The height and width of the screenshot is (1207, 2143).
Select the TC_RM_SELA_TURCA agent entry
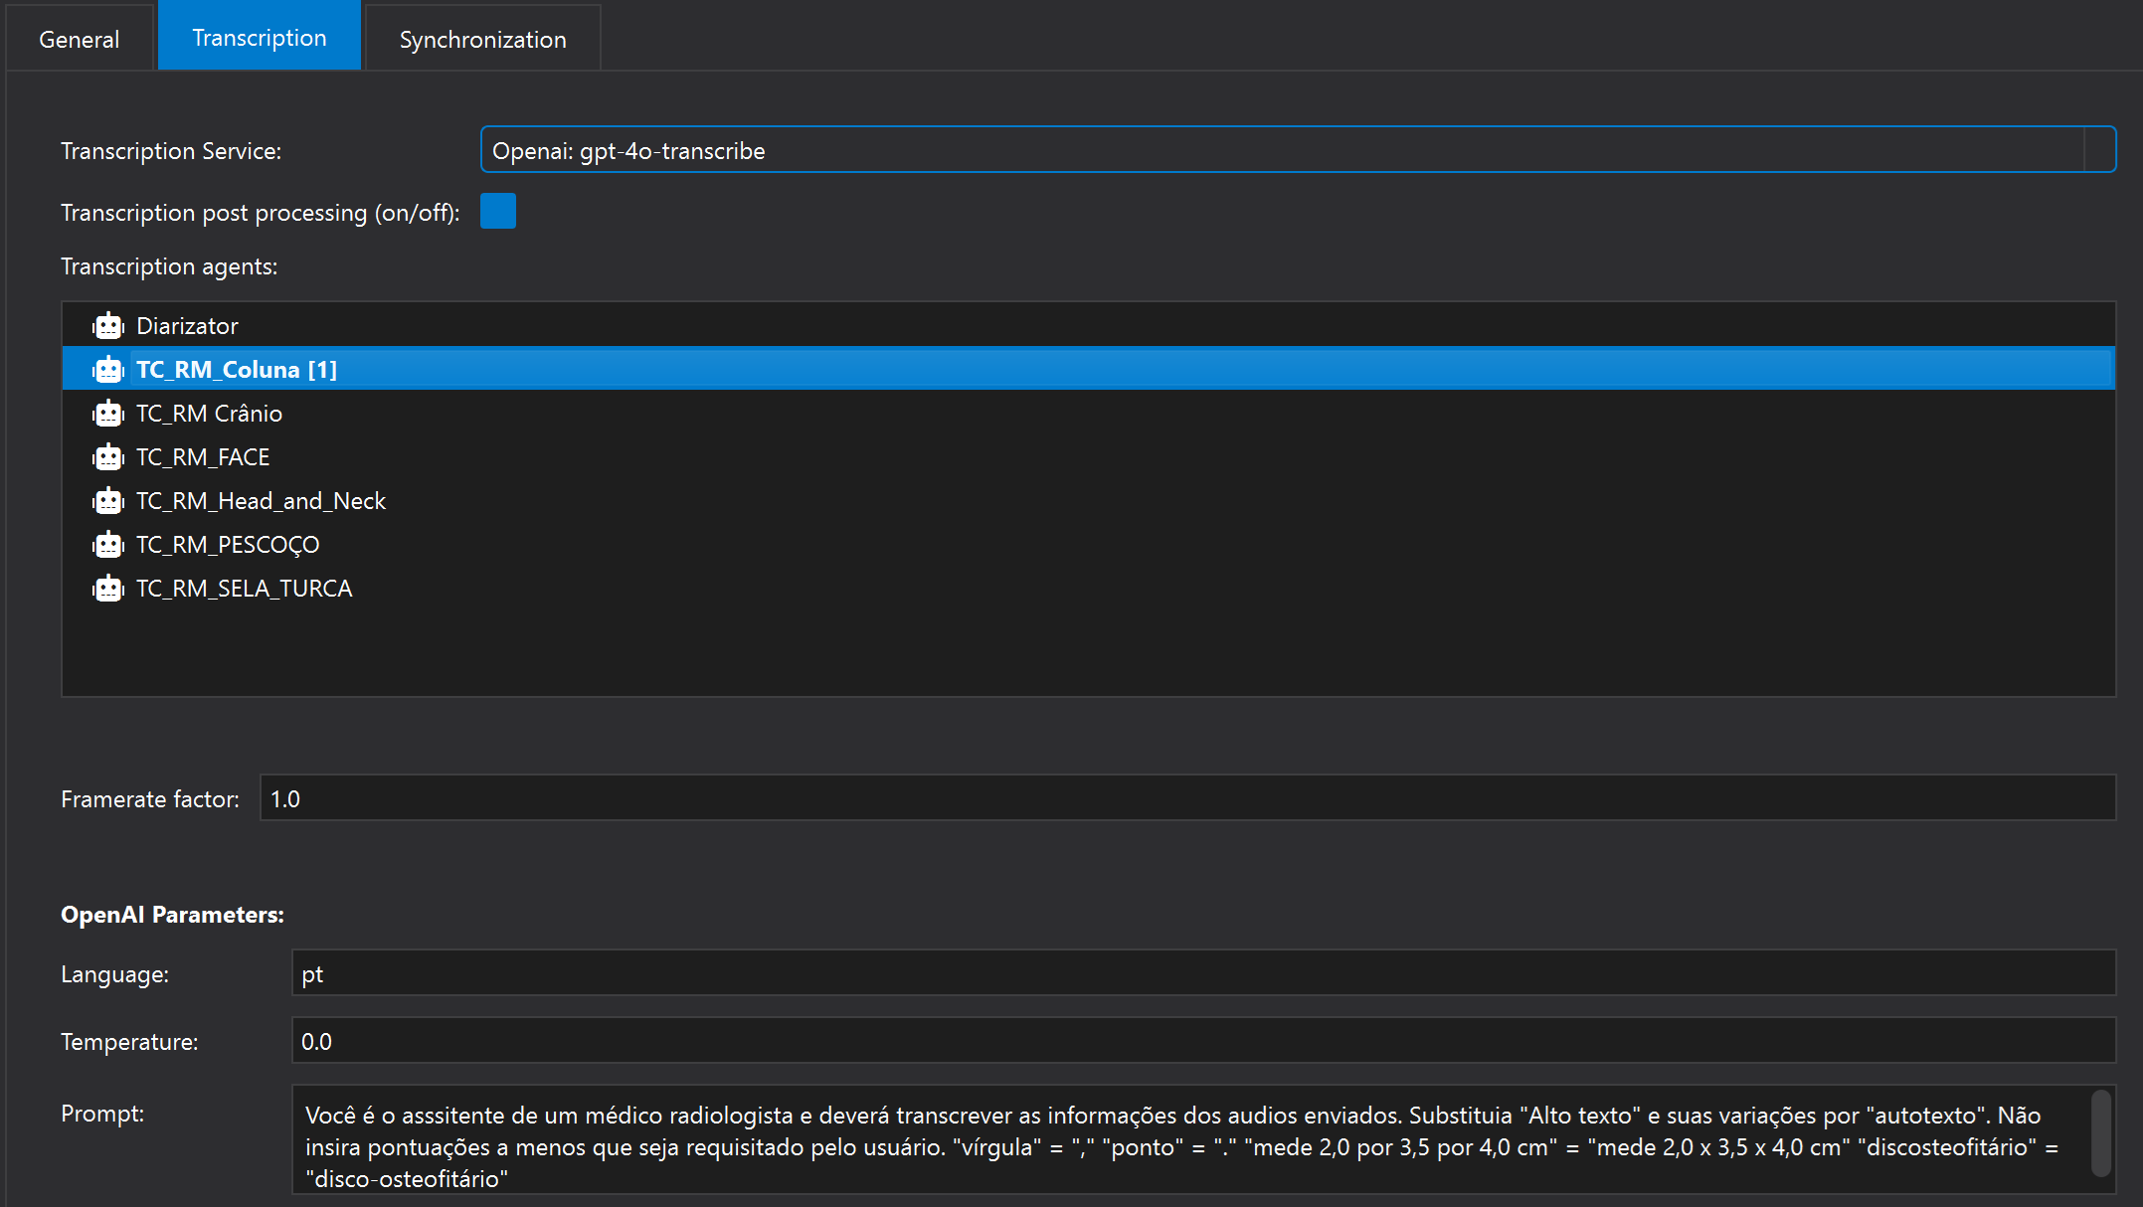click(1088, 589)
